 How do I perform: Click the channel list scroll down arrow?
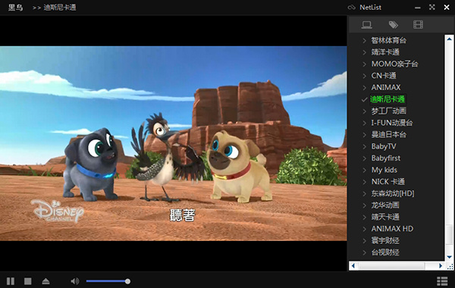coord(450,257)
